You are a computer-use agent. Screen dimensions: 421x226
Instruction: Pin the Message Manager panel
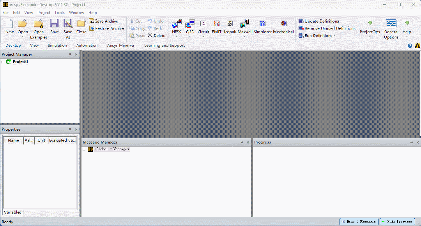point(242,142)
